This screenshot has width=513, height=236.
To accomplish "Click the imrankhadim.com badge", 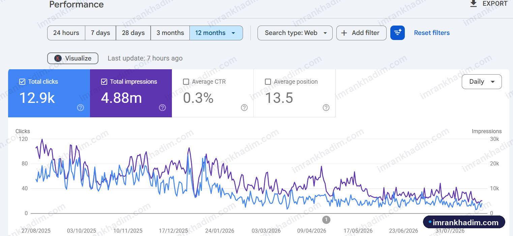I will click(x=464, y=222).
